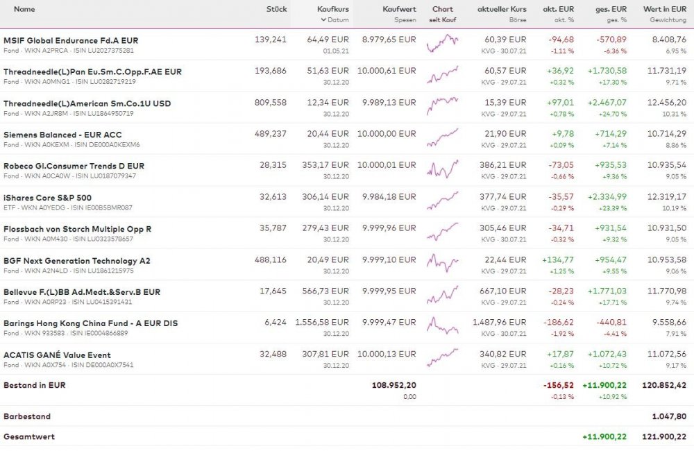Open the Bellevue Ad.Medt.&Serv. mini chart
Viewport: 694px width, 451px height.
442,295
